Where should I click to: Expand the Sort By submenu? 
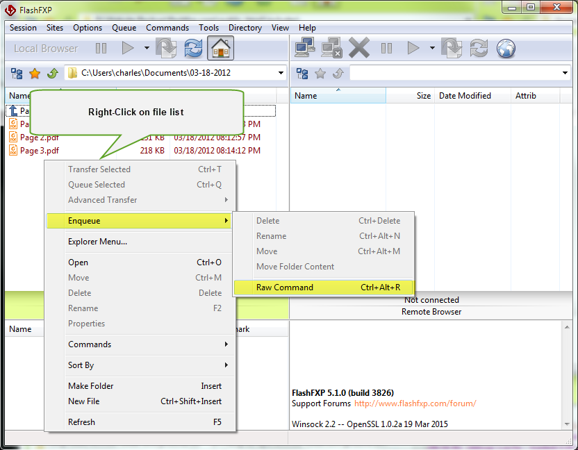[139, 365]
